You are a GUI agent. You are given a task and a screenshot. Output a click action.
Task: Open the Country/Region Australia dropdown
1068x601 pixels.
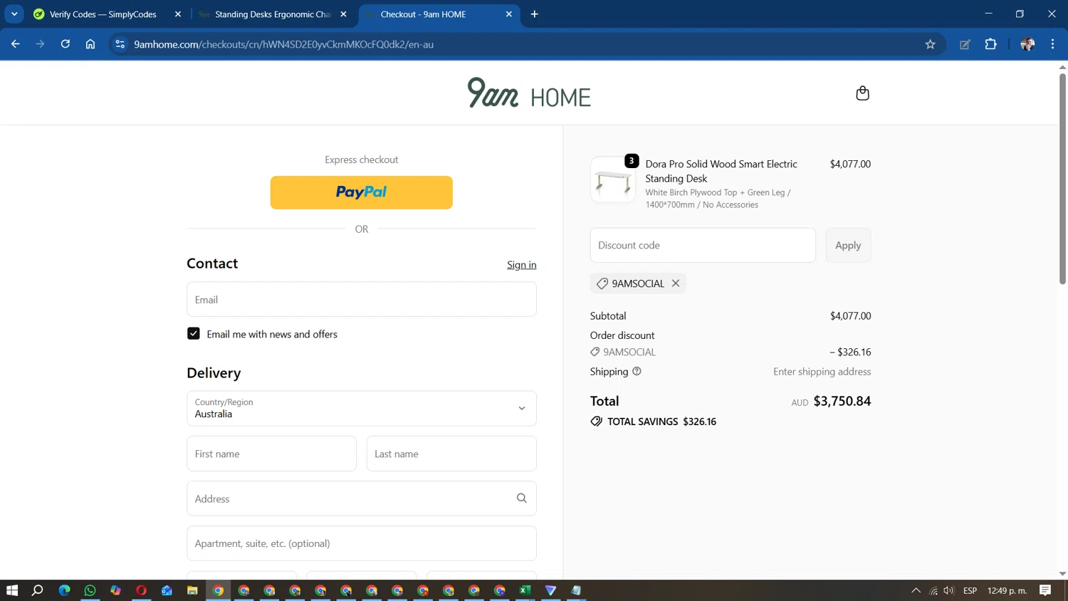362,409
